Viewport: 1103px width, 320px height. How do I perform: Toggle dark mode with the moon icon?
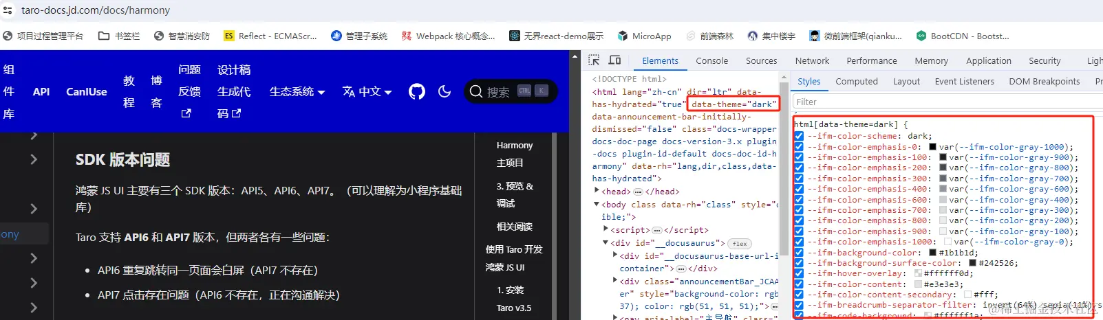[445, 91]
